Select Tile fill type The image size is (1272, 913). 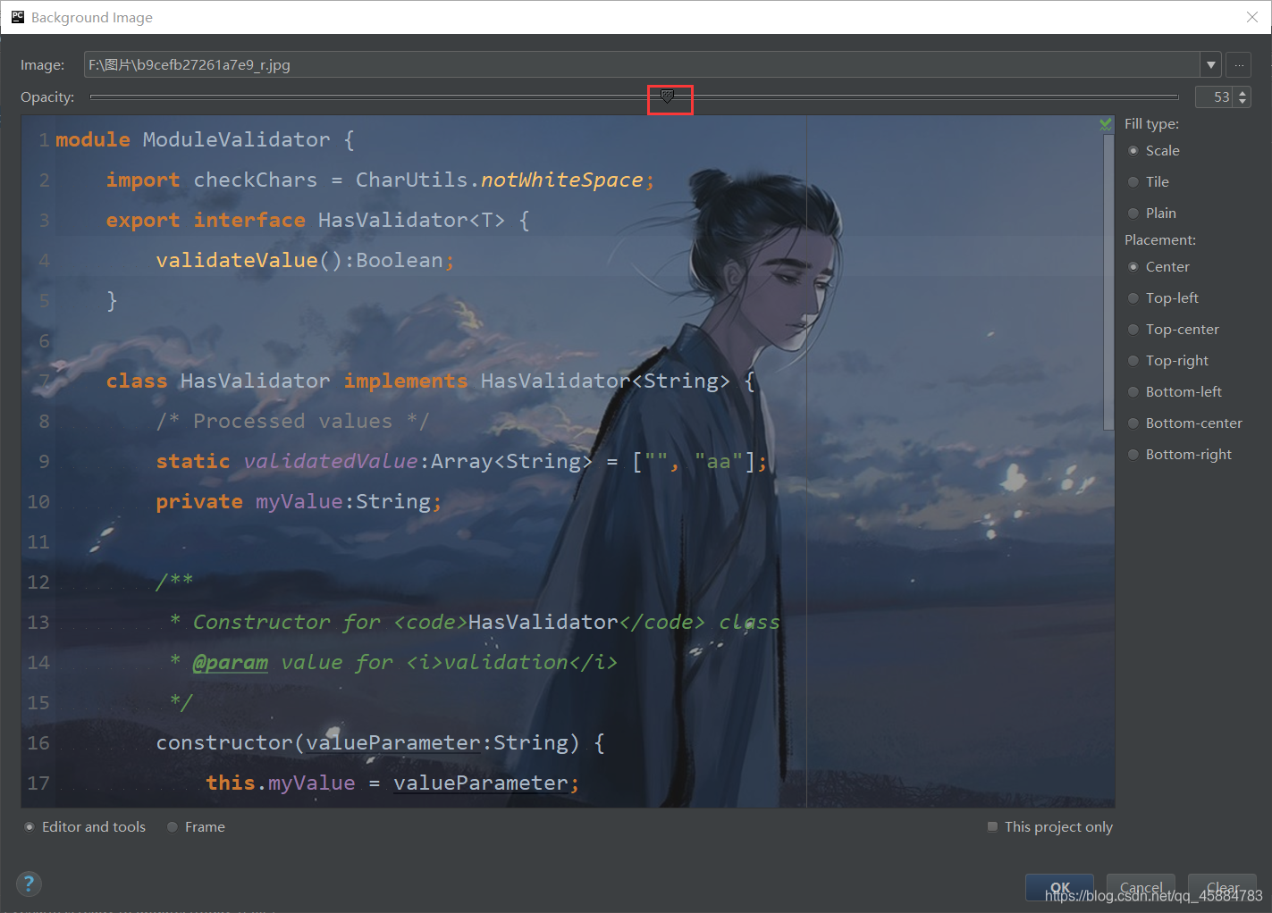pyautogui.click(x=1148, y=182)
